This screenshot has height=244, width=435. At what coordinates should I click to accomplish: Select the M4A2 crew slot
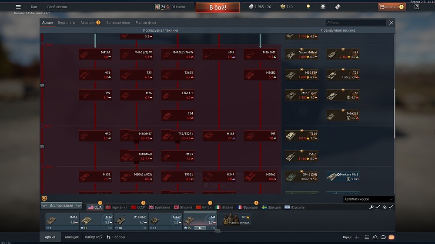[62, 222]
